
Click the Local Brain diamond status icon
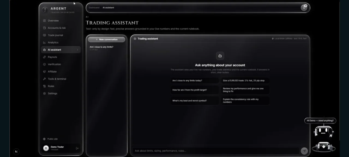tap(273, 39)
